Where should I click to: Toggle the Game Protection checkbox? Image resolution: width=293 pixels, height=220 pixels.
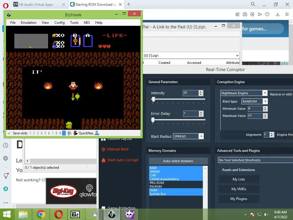(x=103, y=207)
